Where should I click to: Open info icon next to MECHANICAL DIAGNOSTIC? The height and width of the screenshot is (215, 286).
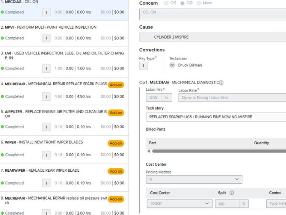point(221,83)
